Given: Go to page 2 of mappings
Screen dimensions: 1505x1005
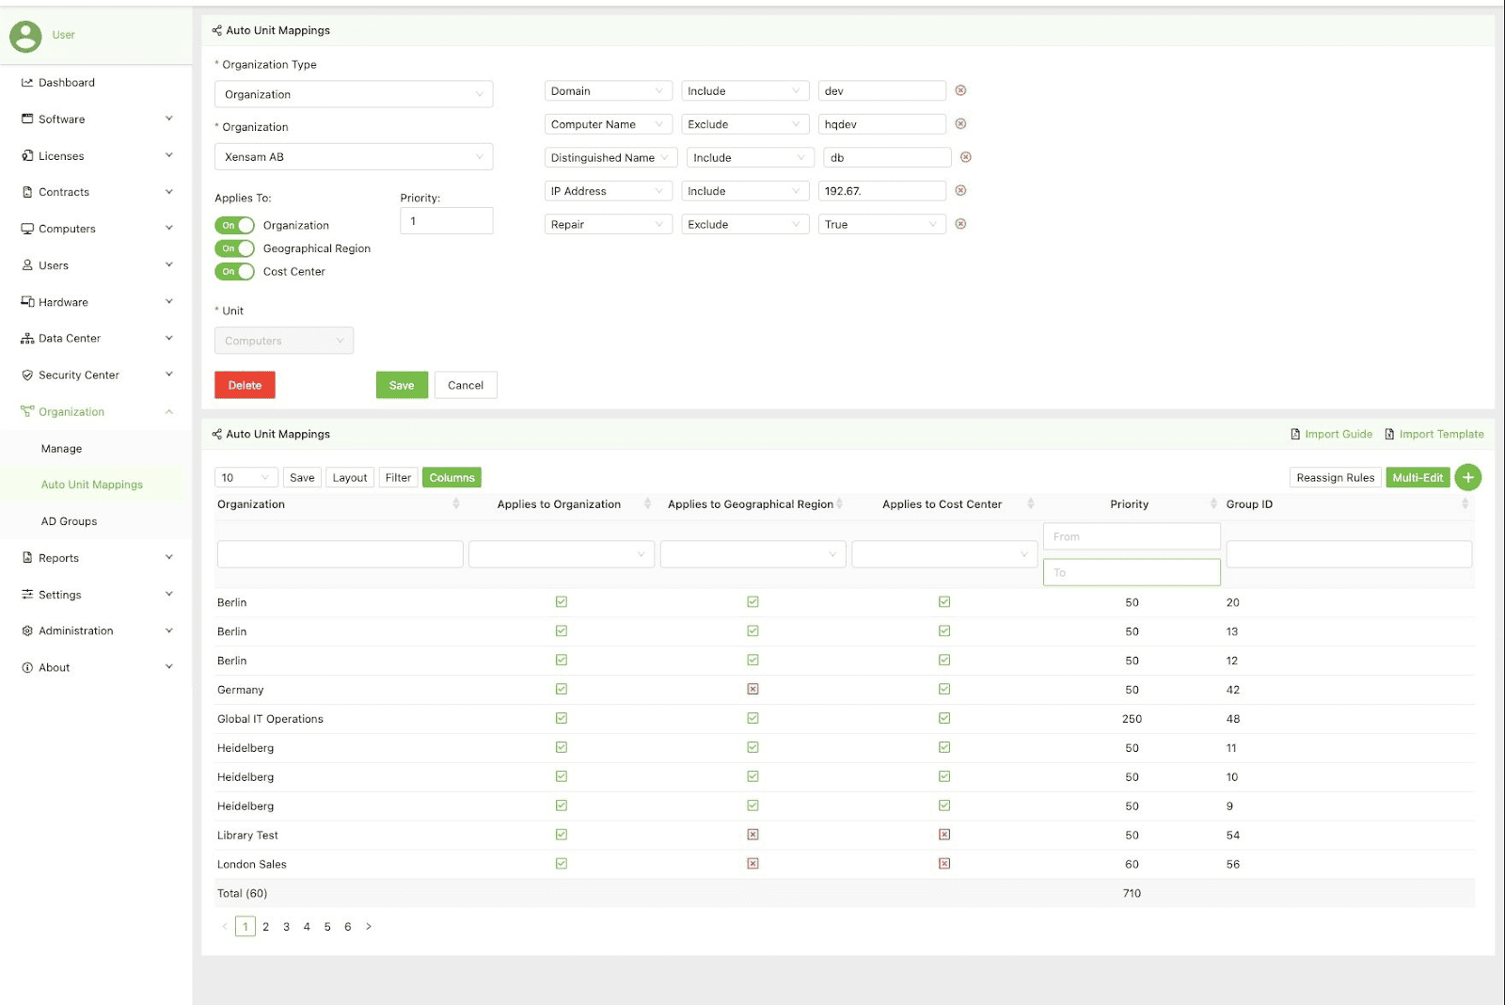Looking at the screenshot, I should 266,927.
